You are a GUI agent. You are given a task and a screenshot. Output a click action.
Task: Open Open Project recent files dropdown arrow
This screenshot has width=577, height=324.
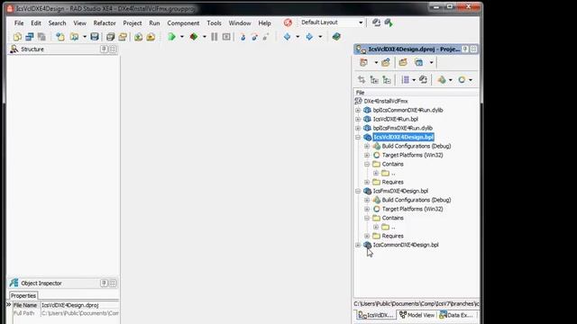pos(84,37)
